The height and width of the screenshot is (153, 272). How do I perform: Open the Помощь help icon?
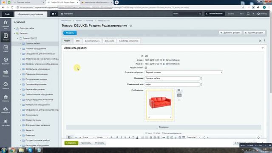262,14
